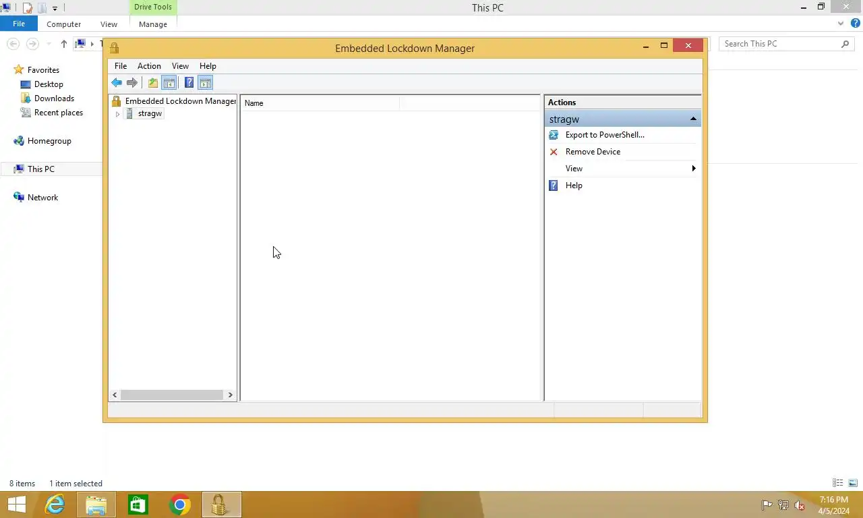Click New Folder icon in Quick Access Toolbar

point(42,8)
